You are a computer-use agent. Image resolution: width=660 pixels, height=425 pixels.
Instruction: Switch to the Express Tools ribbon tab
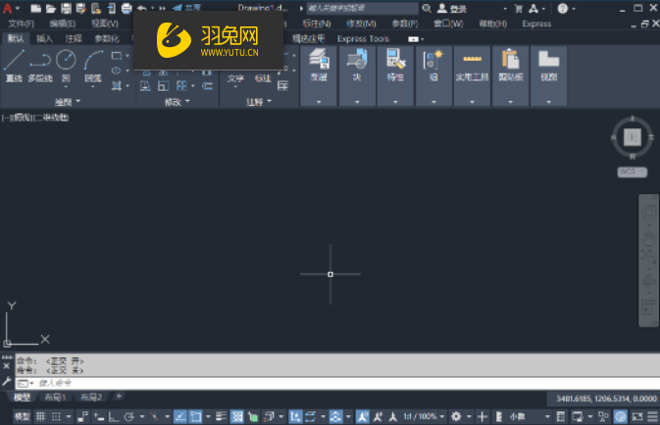point(363,38)
